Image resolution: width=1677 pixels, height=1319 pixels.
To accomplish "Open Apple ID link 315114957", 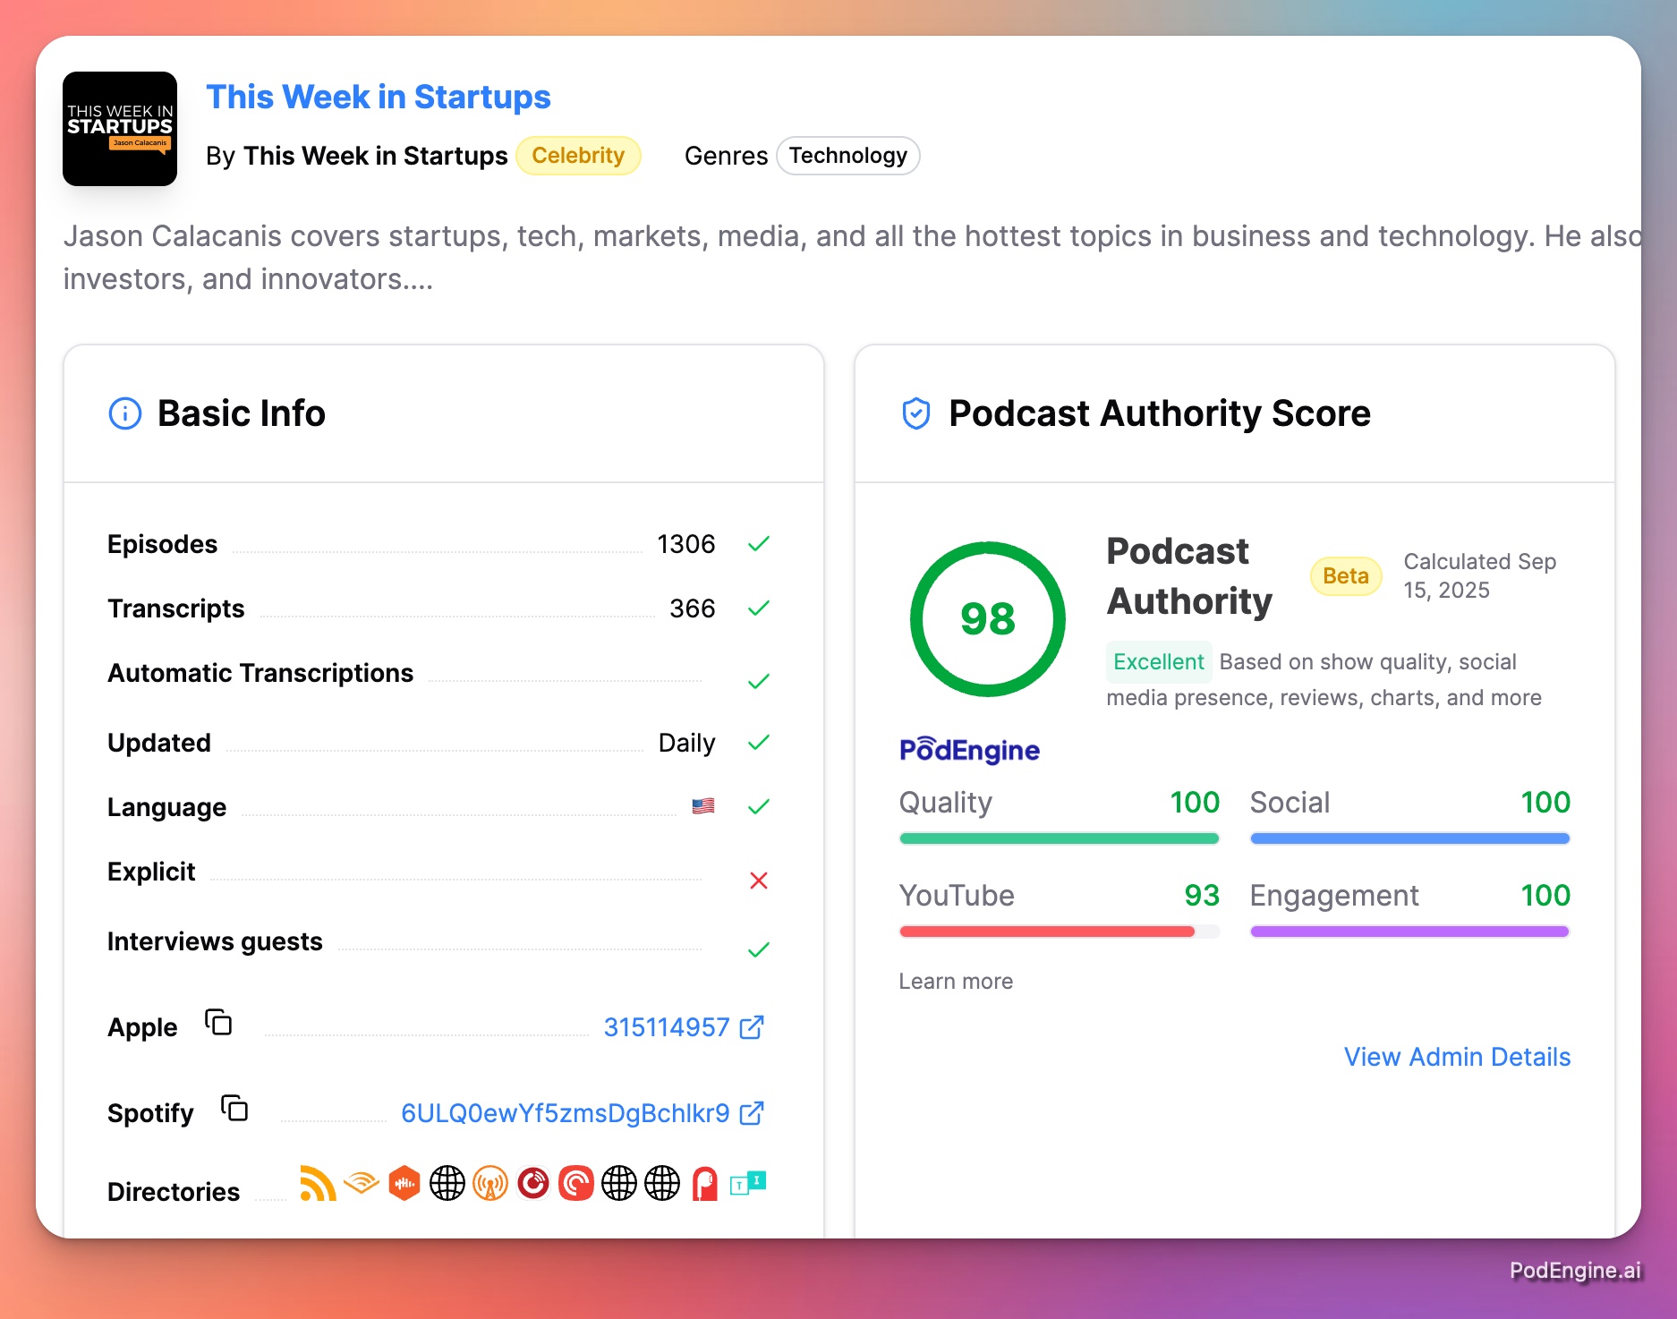I will [x=667, y=1027].
